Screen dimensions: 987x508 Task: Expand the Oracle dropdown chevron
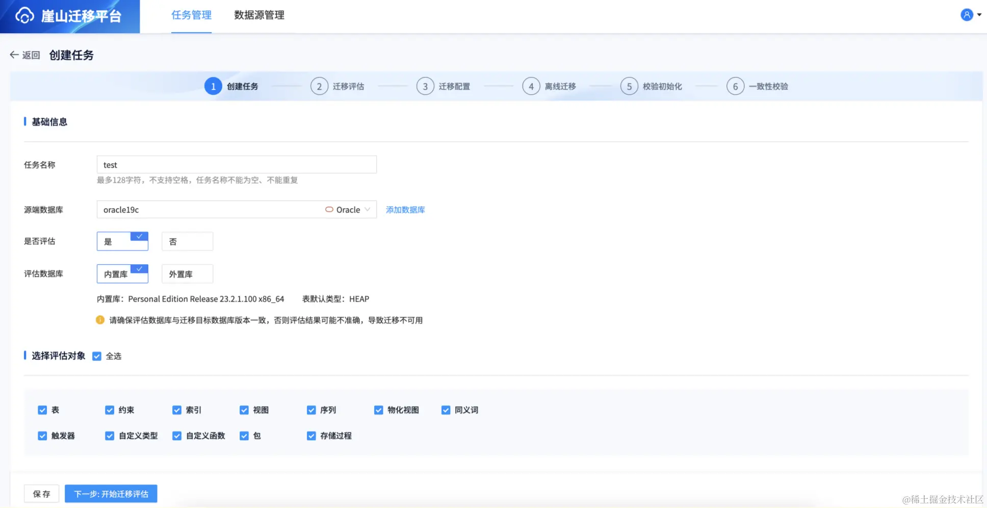tap(367, 210)
